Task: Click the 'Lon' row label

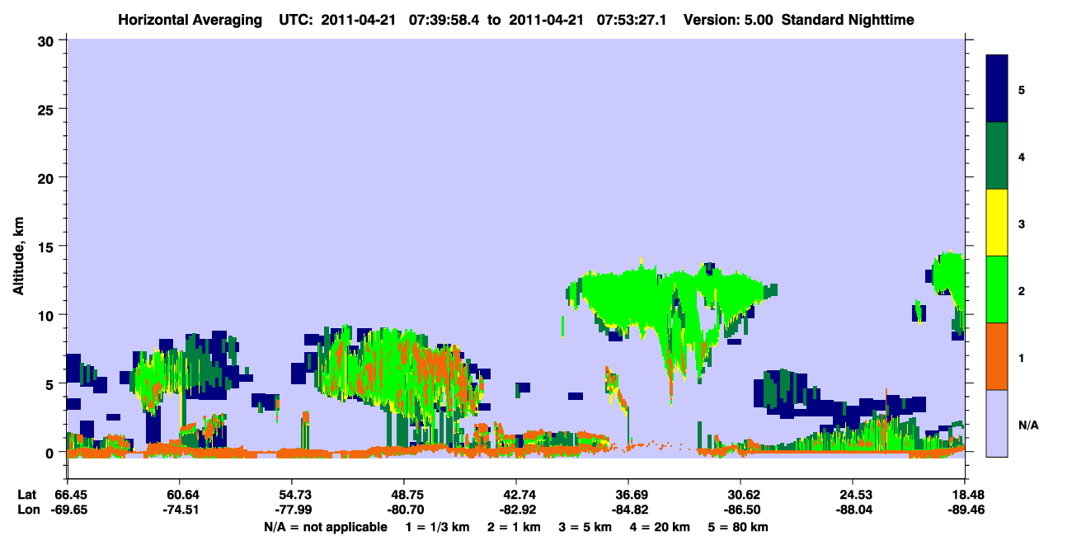Action: pyautogui.click(x=27, y=510)
